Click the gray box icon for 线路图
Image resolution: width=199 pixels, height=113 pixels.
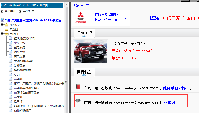pos(78,101)
